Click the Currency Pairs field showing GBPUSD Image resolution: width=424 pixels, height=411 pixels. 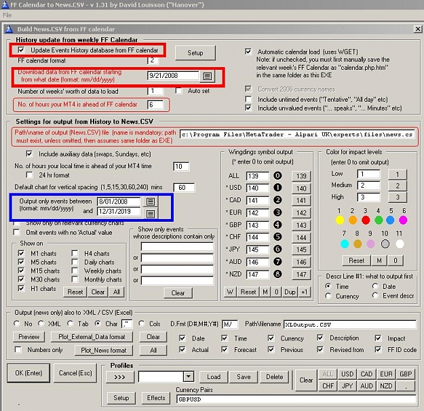point(296,399)
